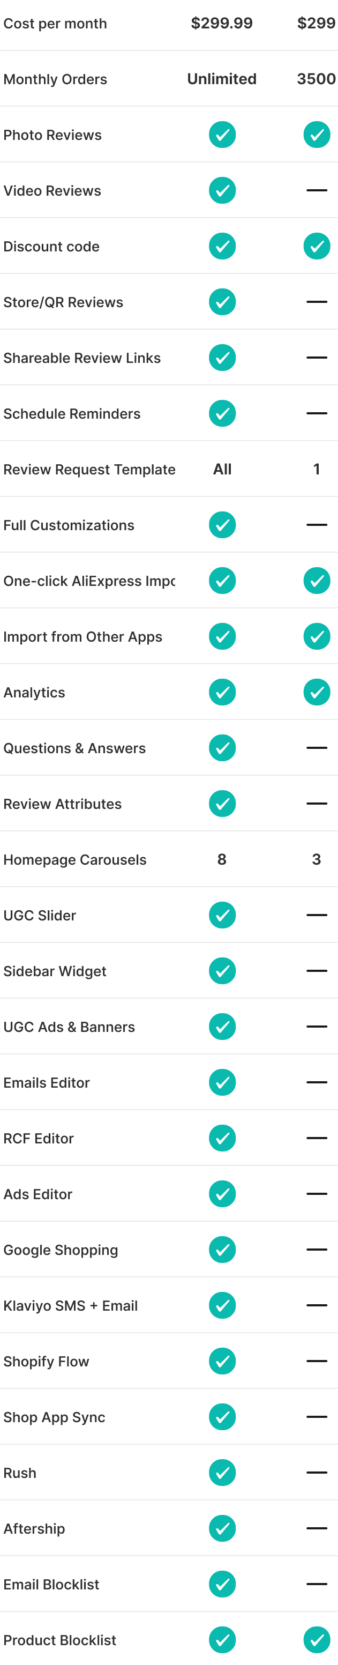Image resolution: width=338 pixels, height=1665 pixels.
Task: Click the Questions & Answers label
Action: tap(74, 748)
